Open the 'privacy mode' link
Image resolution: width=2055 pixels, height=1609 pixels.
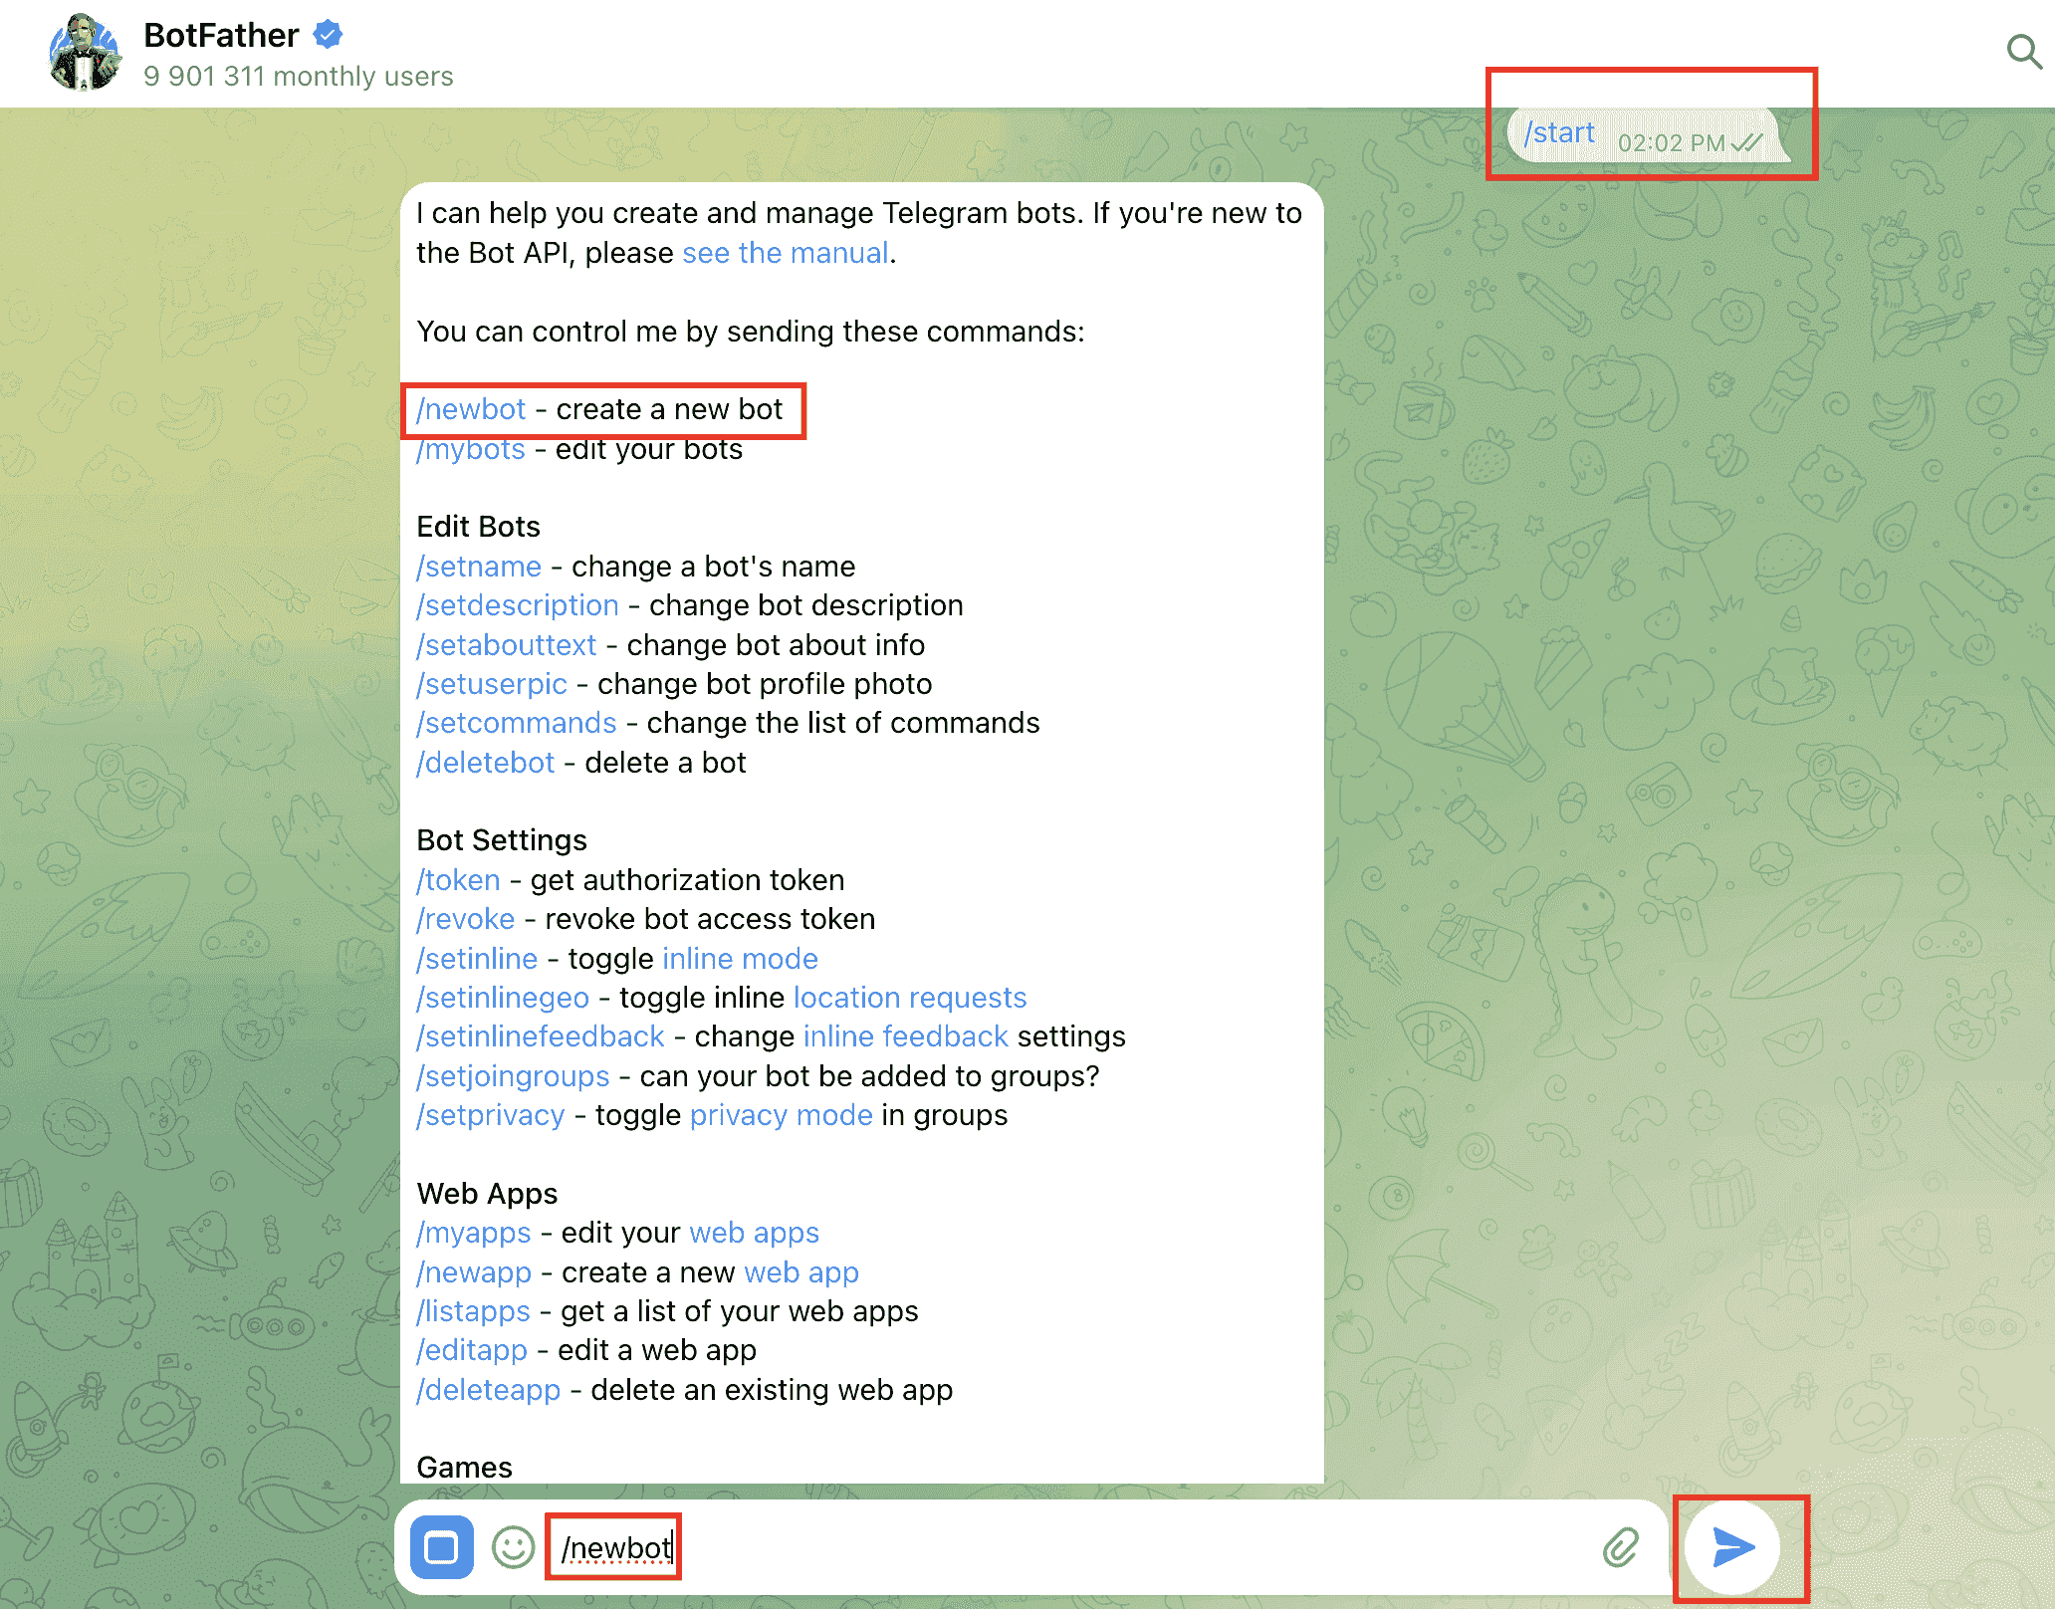[782, 1115]
